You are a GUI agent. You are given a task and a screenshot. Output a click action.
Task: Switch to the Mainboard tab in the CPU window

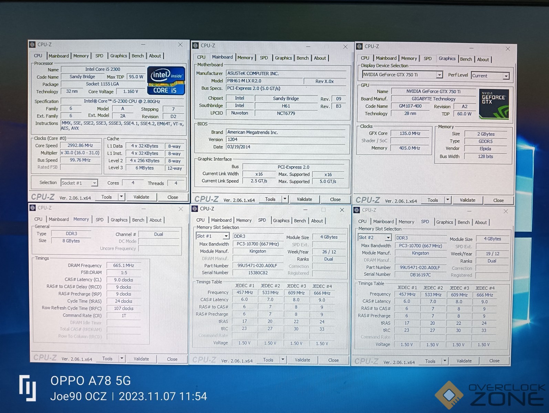coord(59,56)
